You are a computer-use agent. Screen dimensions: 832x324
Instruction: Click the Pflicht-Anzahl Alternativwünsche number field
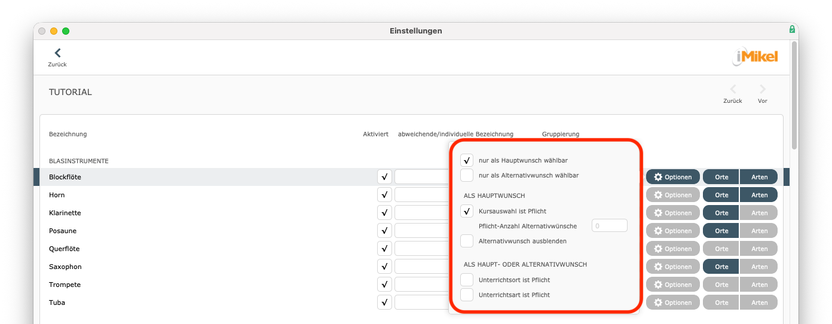(609, 226)
